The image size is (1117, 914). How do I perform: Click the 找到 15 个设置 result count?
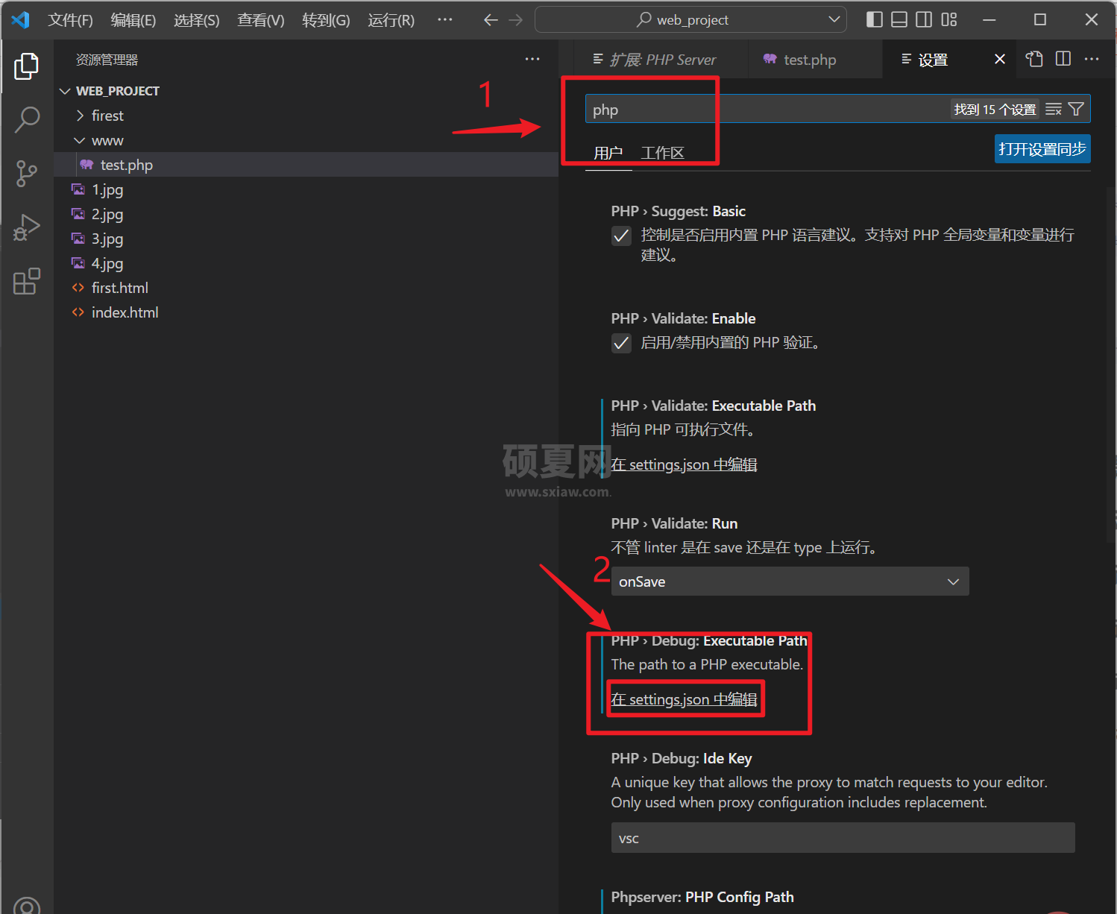pos(995,110)
